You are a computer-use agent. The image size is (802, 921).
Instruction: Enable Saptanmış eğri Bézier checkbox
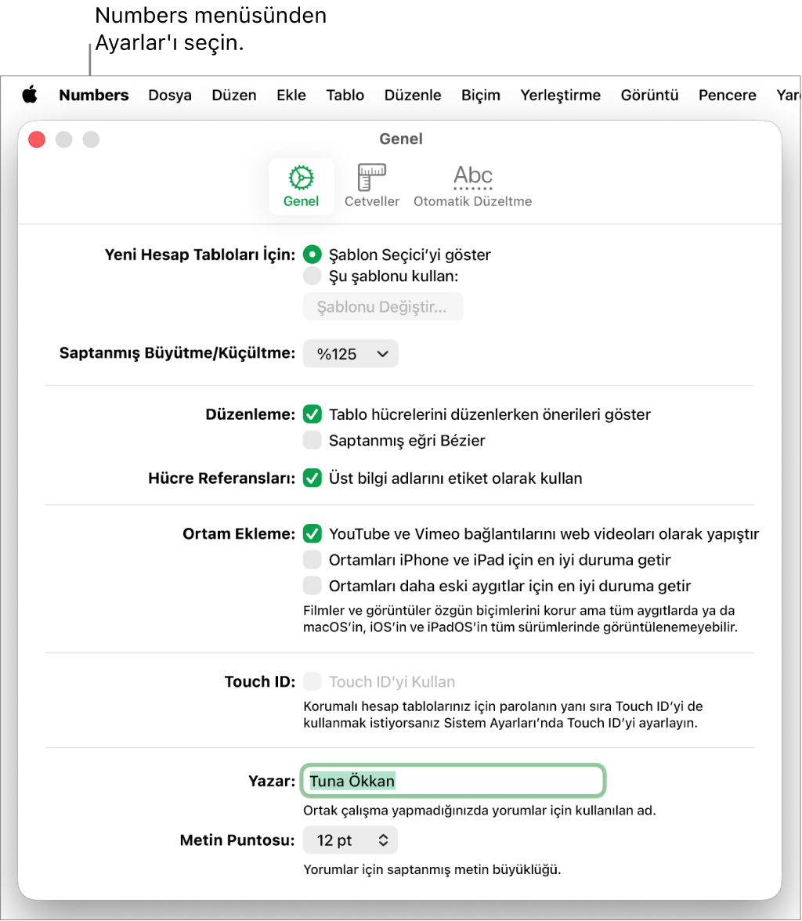coord(312,440)
